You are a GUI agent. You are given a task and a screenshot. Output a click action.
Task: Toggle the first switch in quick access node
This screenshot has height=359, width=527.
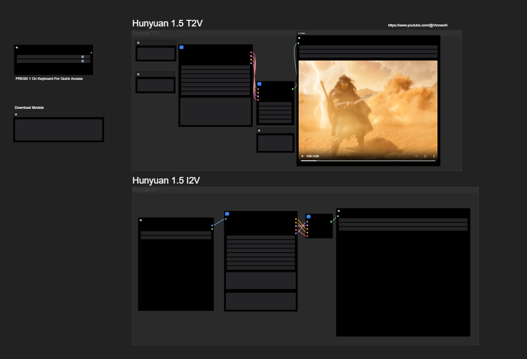(82, 57)
